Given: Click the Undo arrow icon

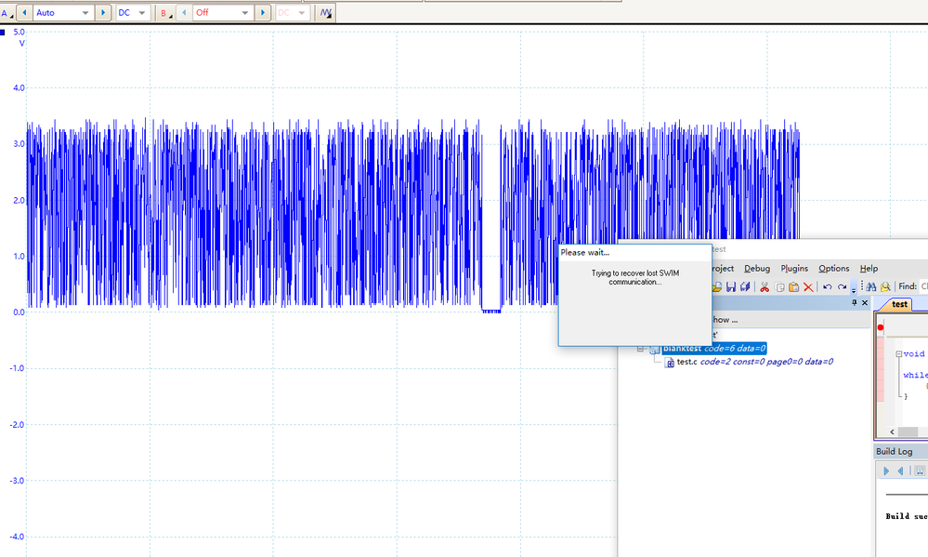Looking at the screenshot, I should click(x=828, y=286).
